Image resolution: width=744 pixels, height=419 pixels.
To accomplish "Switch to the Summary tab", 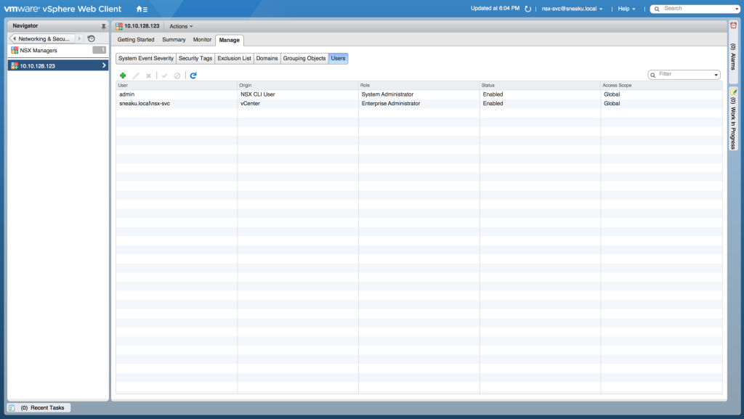I will [174, 40].
